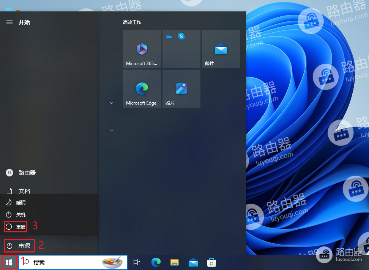The height and width of the screenshot is (270, 369).
Task: Open Microsoft Store from the taskbar
Action: 211,262
